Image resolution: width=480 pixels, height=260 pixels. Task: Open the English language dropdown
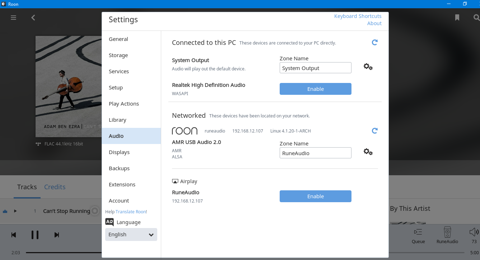pyautogui.click(x=131, y=235)
